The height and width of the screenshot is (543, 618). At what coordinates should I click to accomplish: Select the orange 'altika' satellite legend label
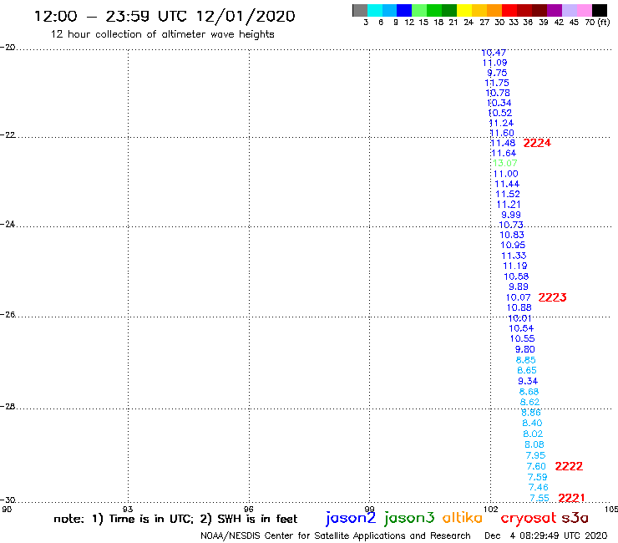463,518
